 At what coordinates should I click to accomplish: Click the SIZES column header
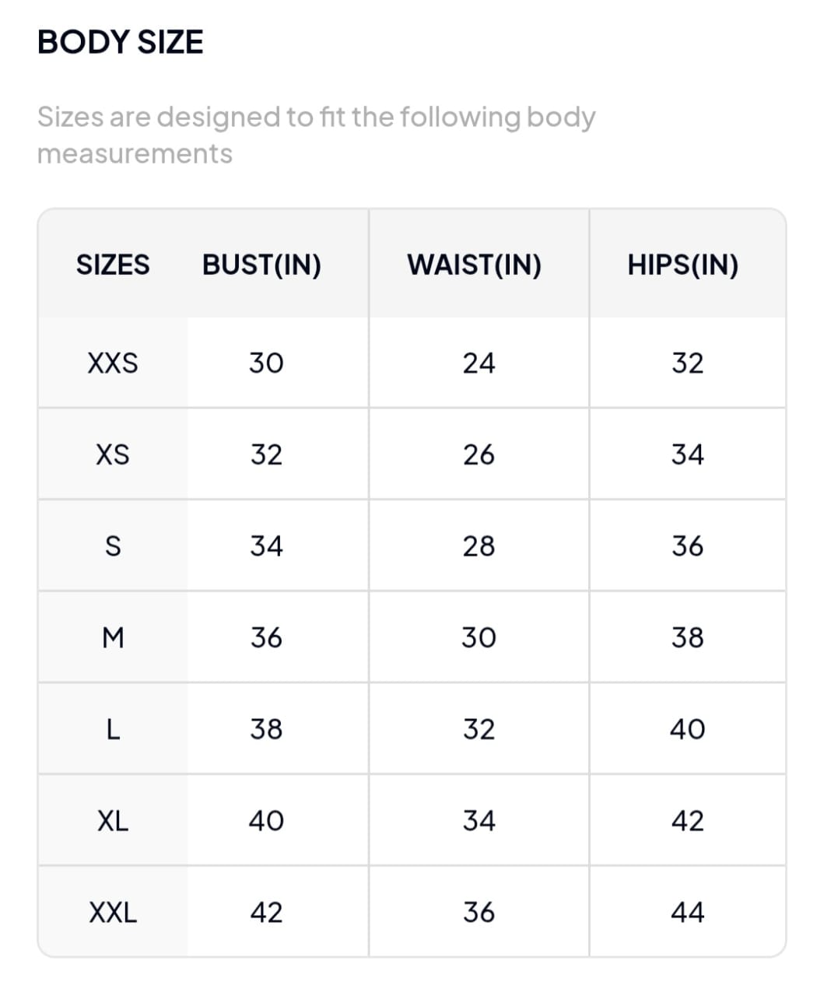113,265
